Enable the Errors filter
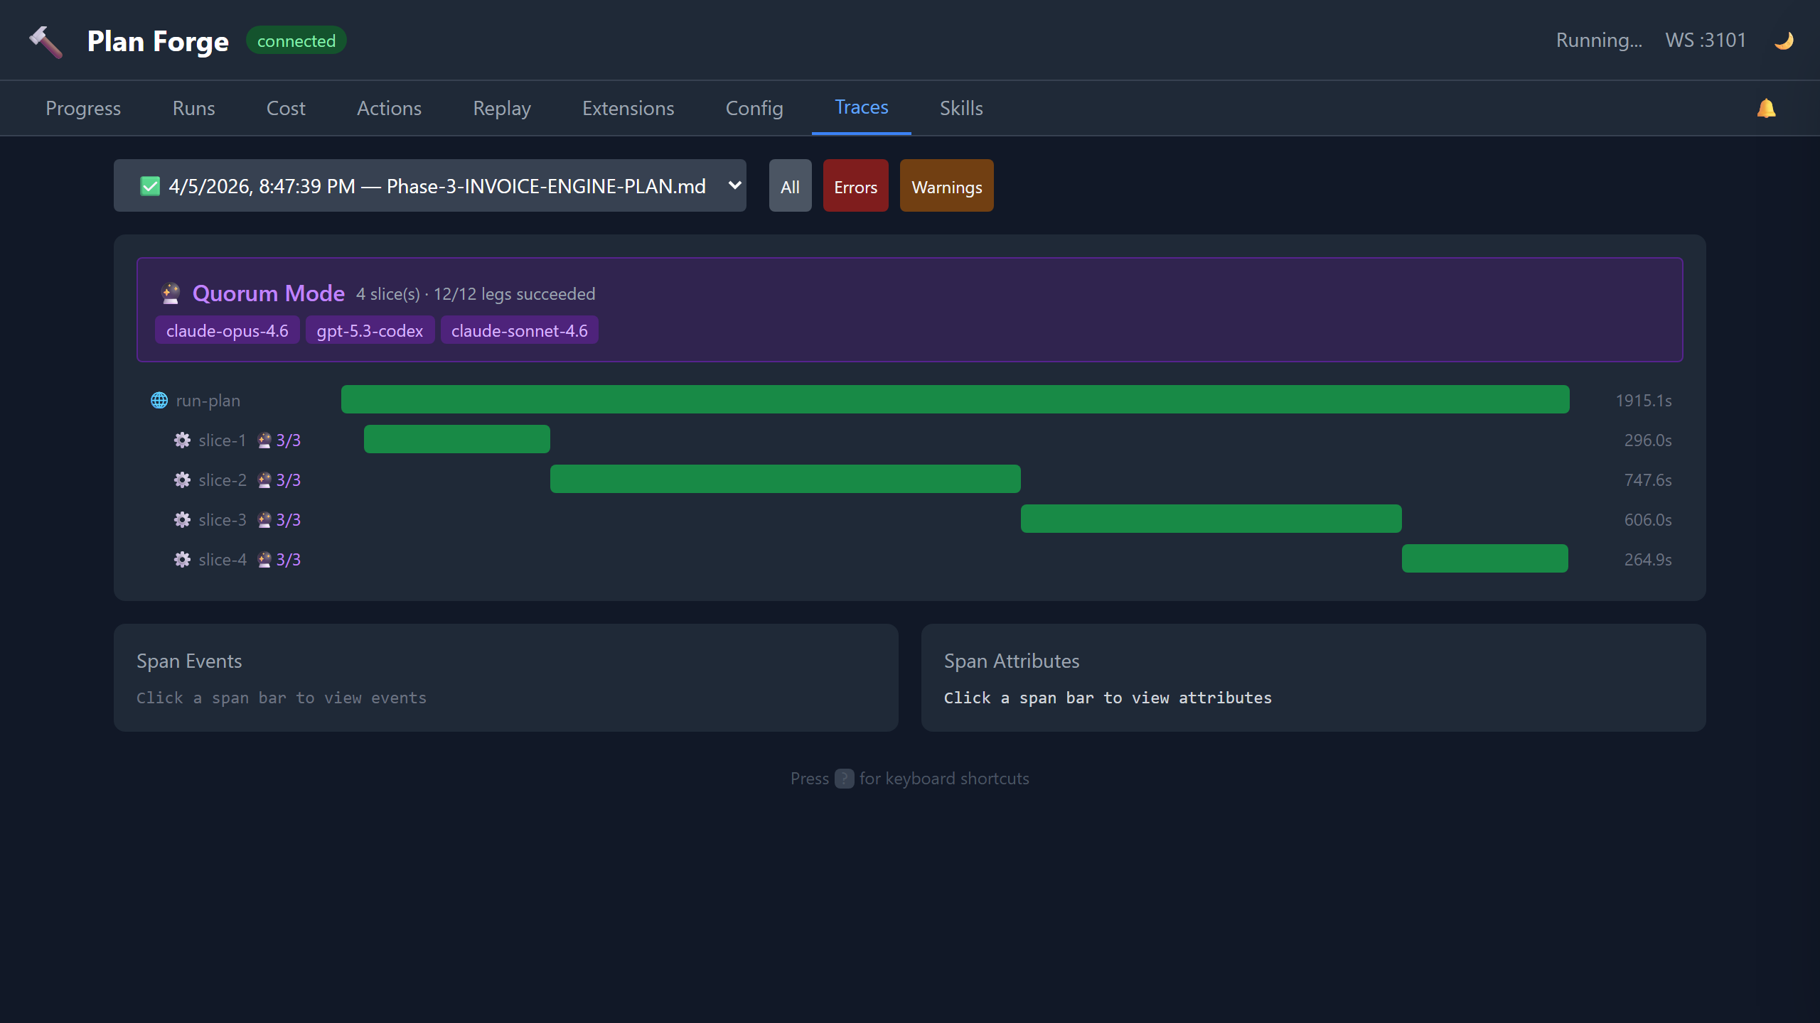The height and width of the screenshot is (1023, 1820). pyautogui.click(x=855, y=185)
